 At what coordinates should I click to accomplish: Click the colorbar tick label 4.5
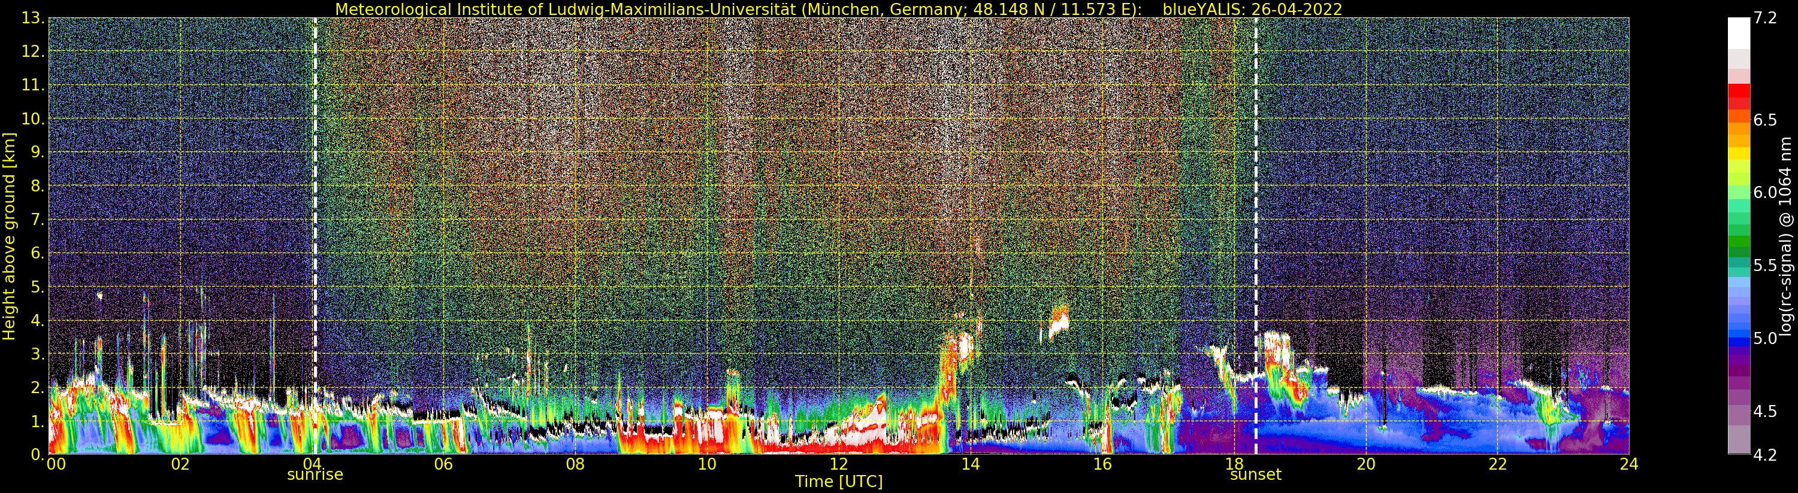click(x=1764, y=412)
